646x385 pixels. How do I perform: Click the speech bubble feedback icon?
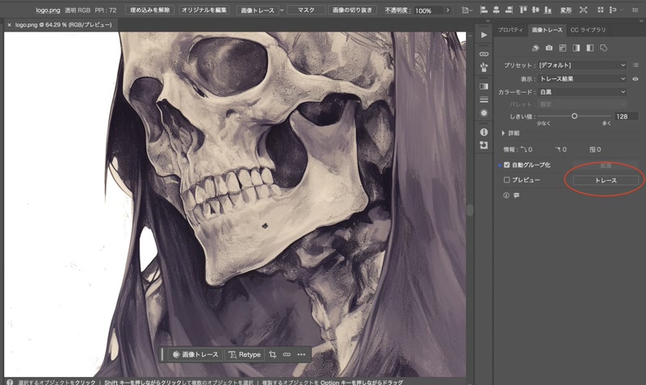516,195
